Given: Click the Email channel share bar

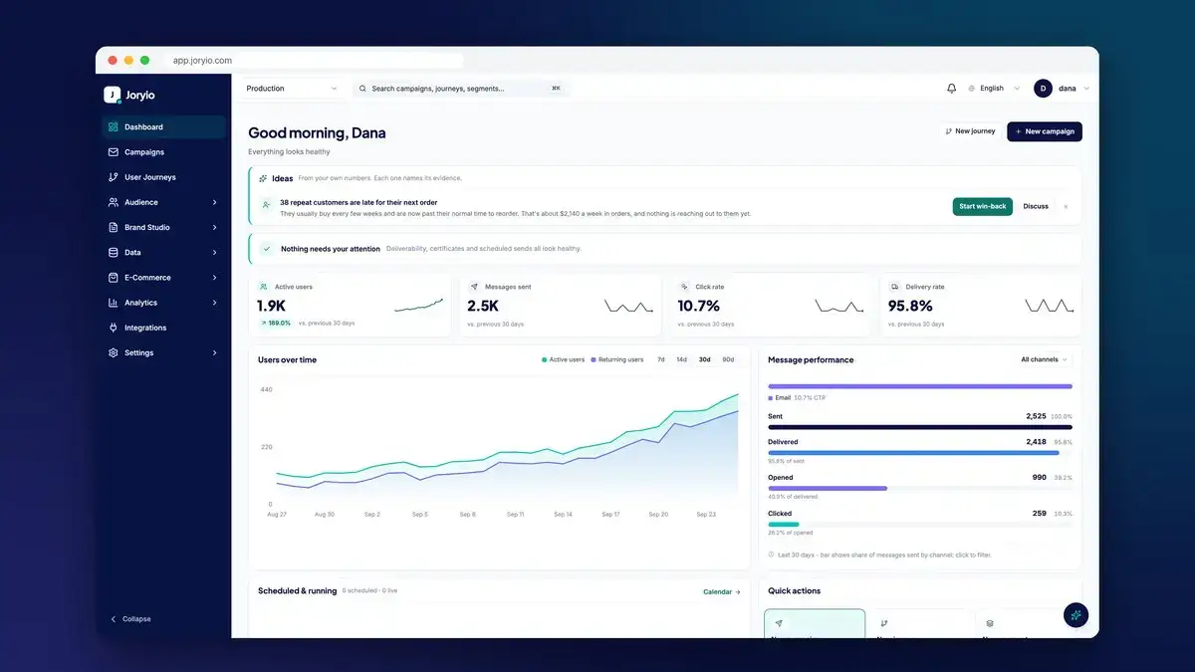Looking at the screenshot, I should coord(920,386).
